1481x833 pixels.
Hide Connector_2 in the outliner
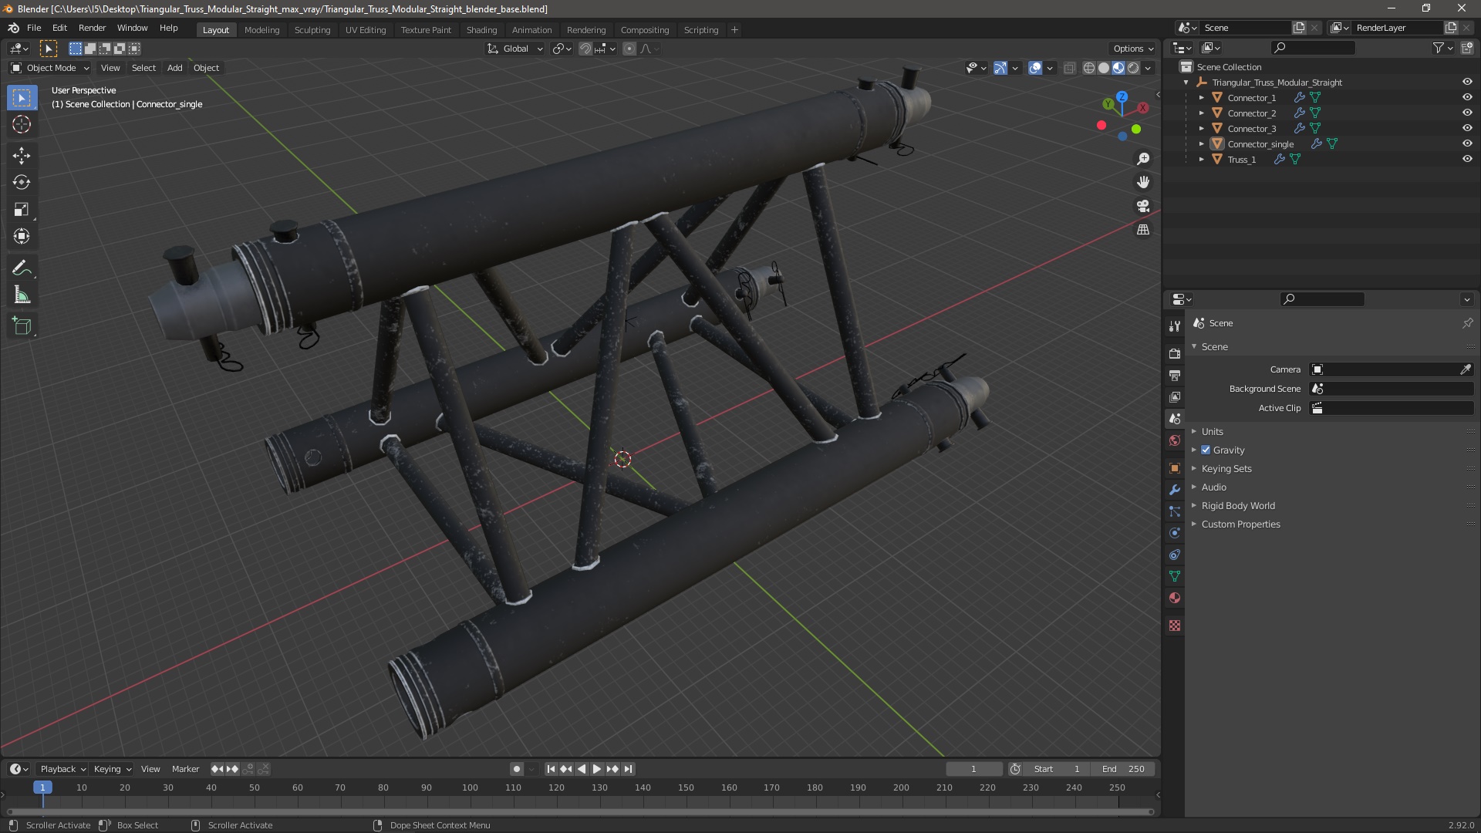click(1467, 113)
